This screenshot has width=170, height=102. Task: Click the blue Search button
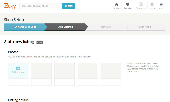(69, 6)
